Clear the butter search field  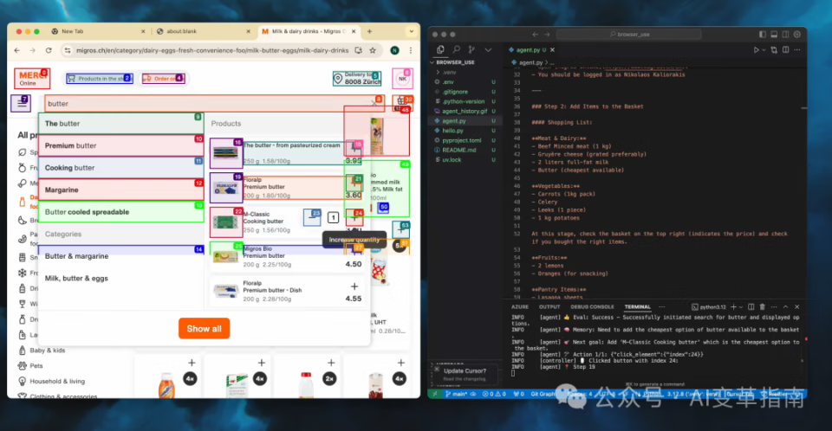(374, 103)
